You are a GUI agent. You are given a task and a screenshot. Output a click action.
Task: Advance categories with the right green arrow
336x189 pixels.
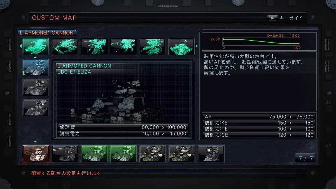tap(197, 46)
